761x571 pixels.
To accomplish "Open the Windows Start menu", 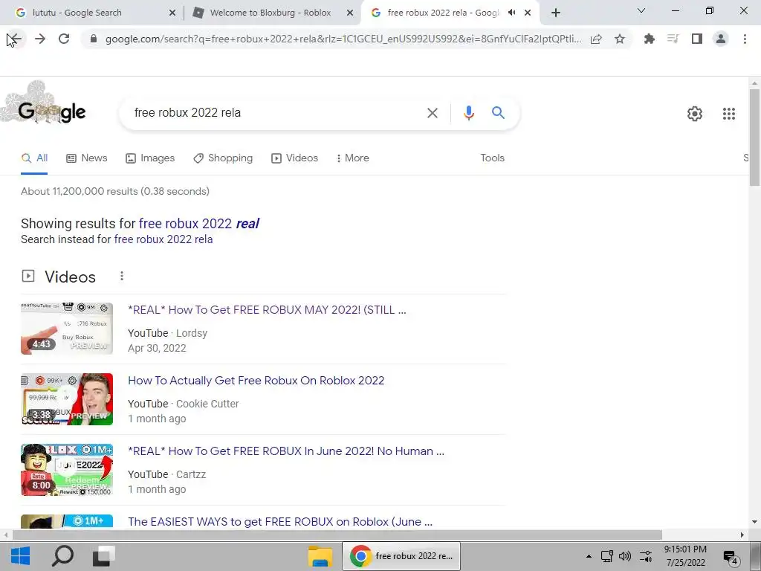I will coord(20,556).
